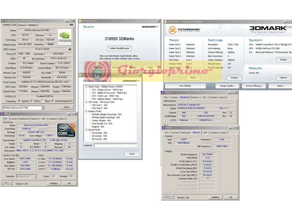Click the Save As button in 3DMark Score
The width and height of the screenshot is (292, 219).
pyautogui.click(x=99, y=68)
